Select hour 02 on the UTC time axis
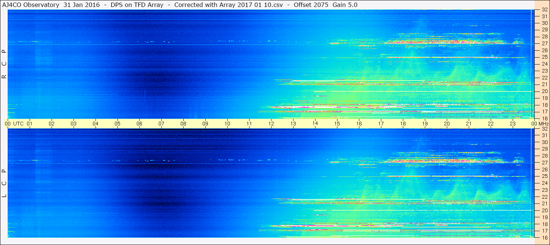The height and width of the screenshot is (245, 550). (52, 124)
